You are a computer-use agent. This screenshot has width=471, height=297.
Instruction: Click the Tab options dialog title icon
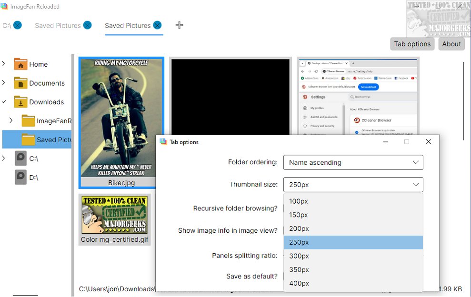click(163, 142)
